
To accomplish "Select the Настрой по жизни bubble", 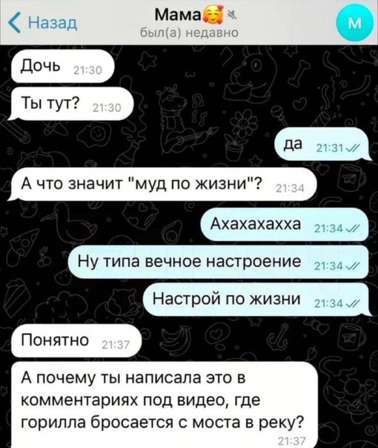I will point(256,300).
